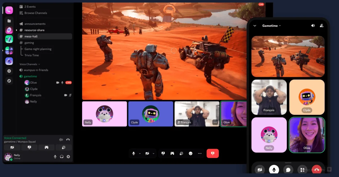Open the green pencil server icon
Viewport: 339px width, 177px height.
click(x=9, y=39)
